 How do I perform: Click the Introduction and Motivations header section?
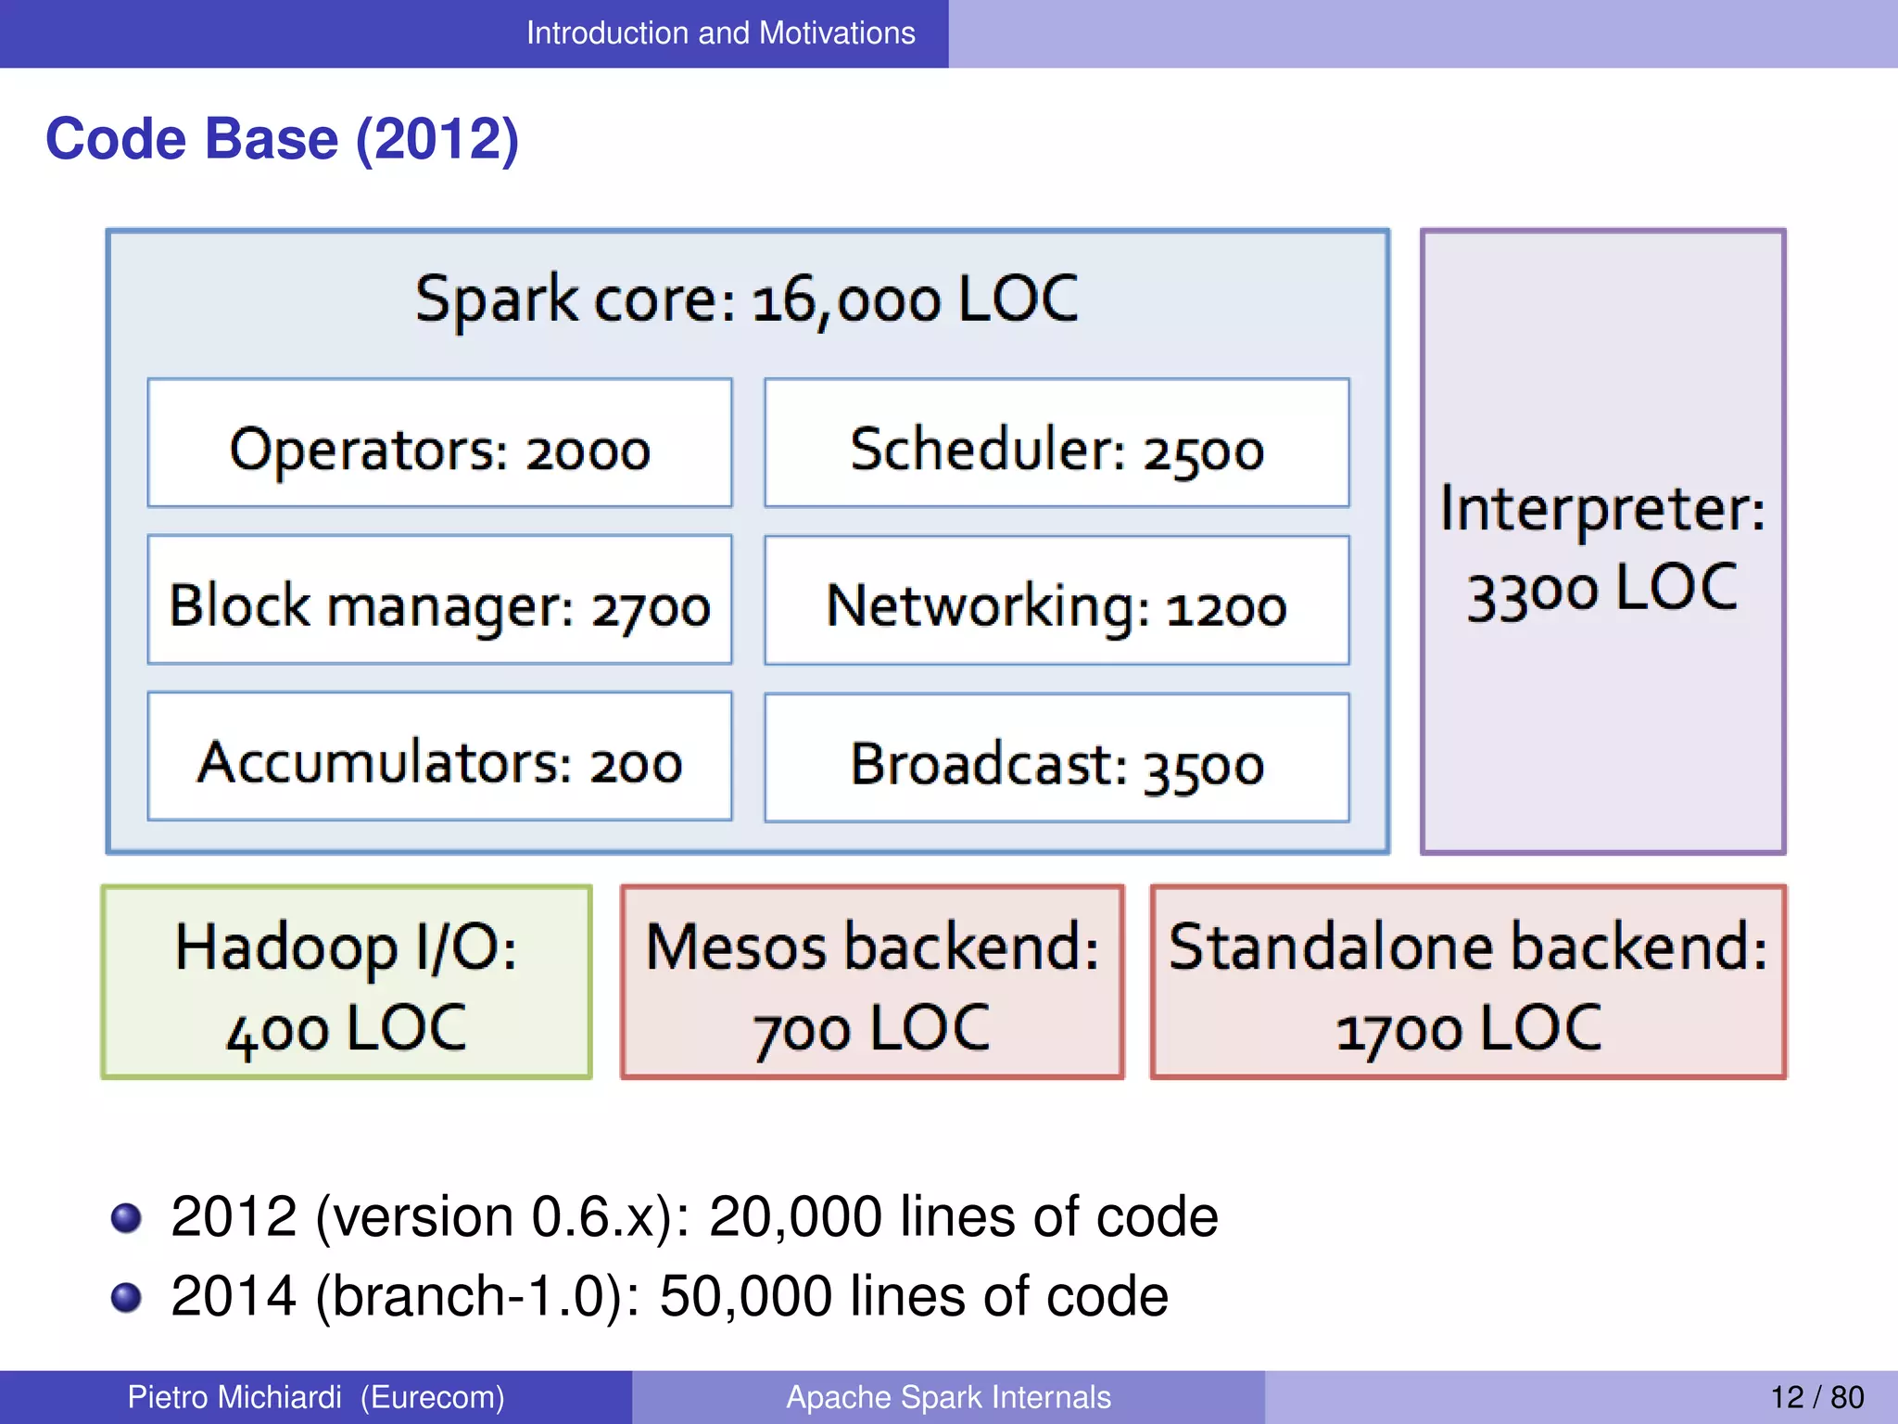[x=720, y=33]
